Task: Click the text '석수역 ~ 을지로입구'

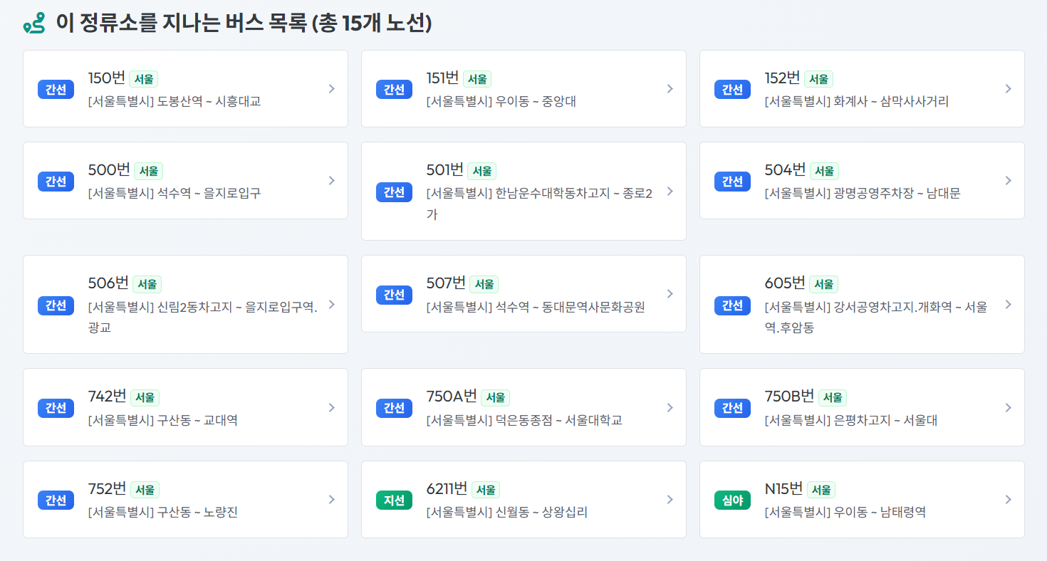Action: (209, 193)
